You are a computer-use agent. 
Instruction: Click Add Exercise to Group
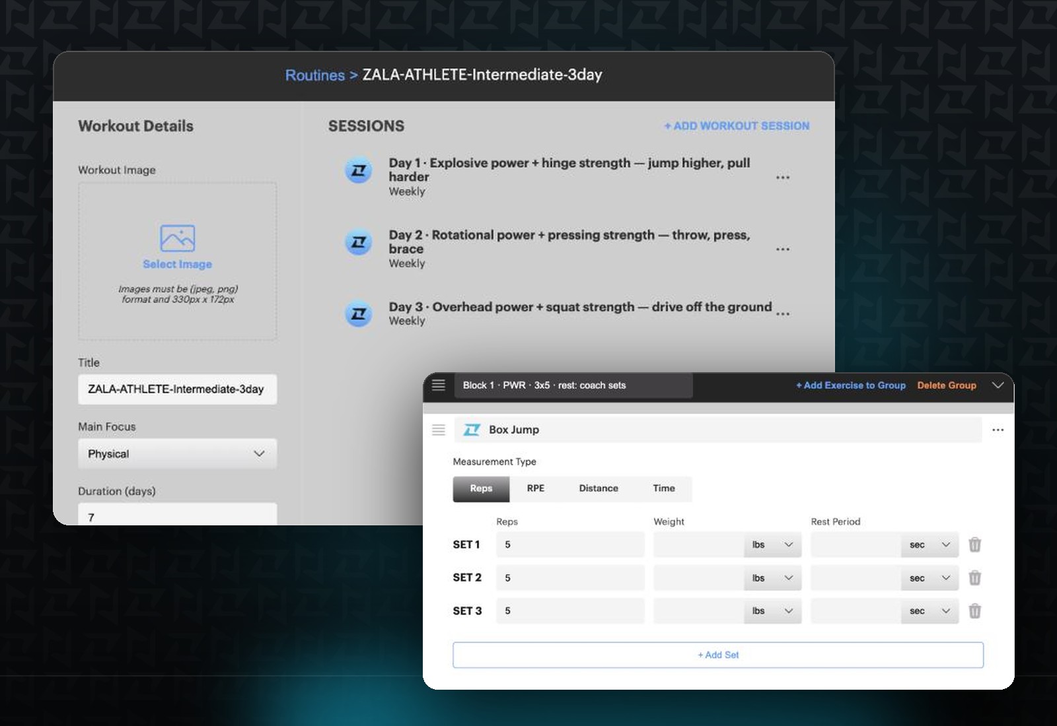pos(851,385)
